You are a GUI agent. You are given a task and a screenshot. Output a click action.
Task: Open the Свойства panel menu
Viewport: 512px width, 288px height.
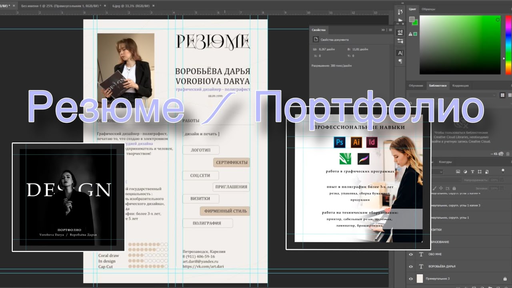(x=390, y=30)
